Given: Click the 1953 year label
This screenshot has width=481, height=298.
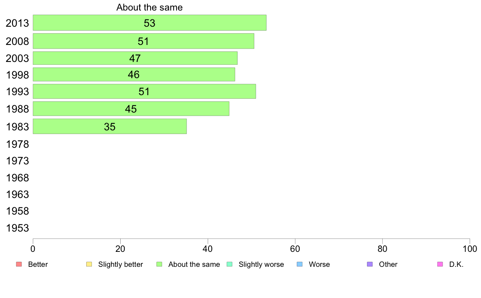Looking at the screenshot, I should pos(17,228).
